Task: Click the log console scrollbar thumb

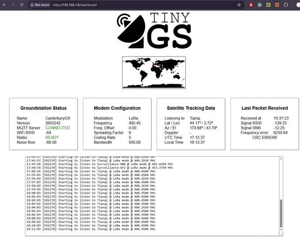Action: click(281, 213)
